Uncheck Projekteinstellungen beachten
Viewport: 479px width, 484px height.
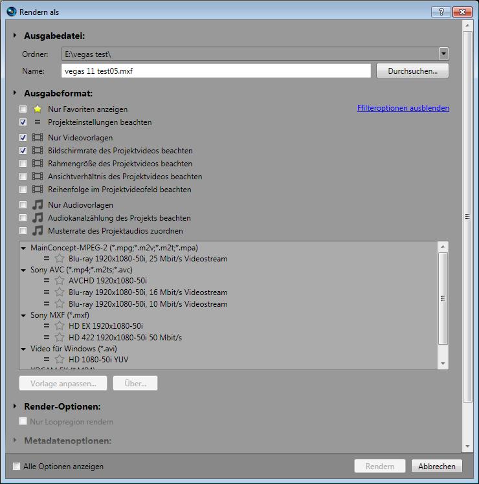(23, 122)
